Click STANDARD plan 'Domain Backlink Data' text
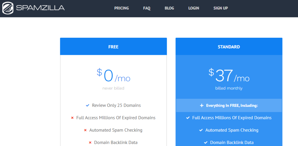298x146 pixels. (x=232, y=143)
